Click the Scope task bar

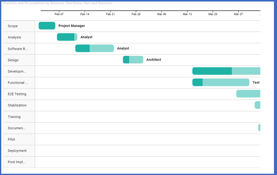pyautogui.click(x=47, y=26)
